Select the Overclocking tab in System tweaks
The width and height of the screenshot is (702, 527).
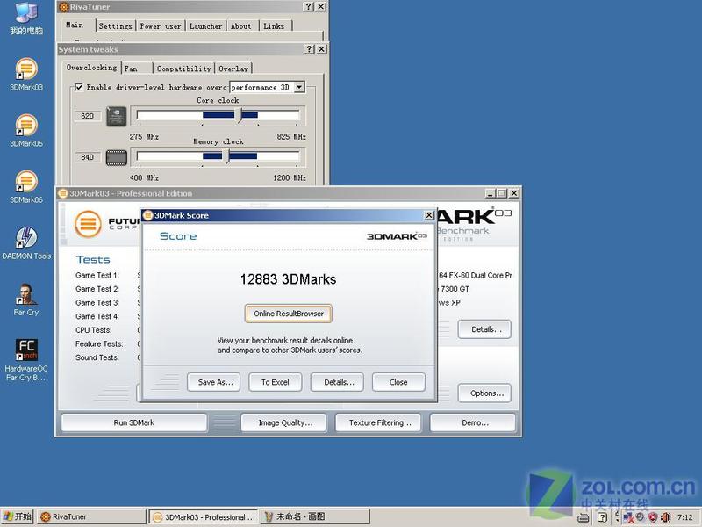click(x=91, y=68)
